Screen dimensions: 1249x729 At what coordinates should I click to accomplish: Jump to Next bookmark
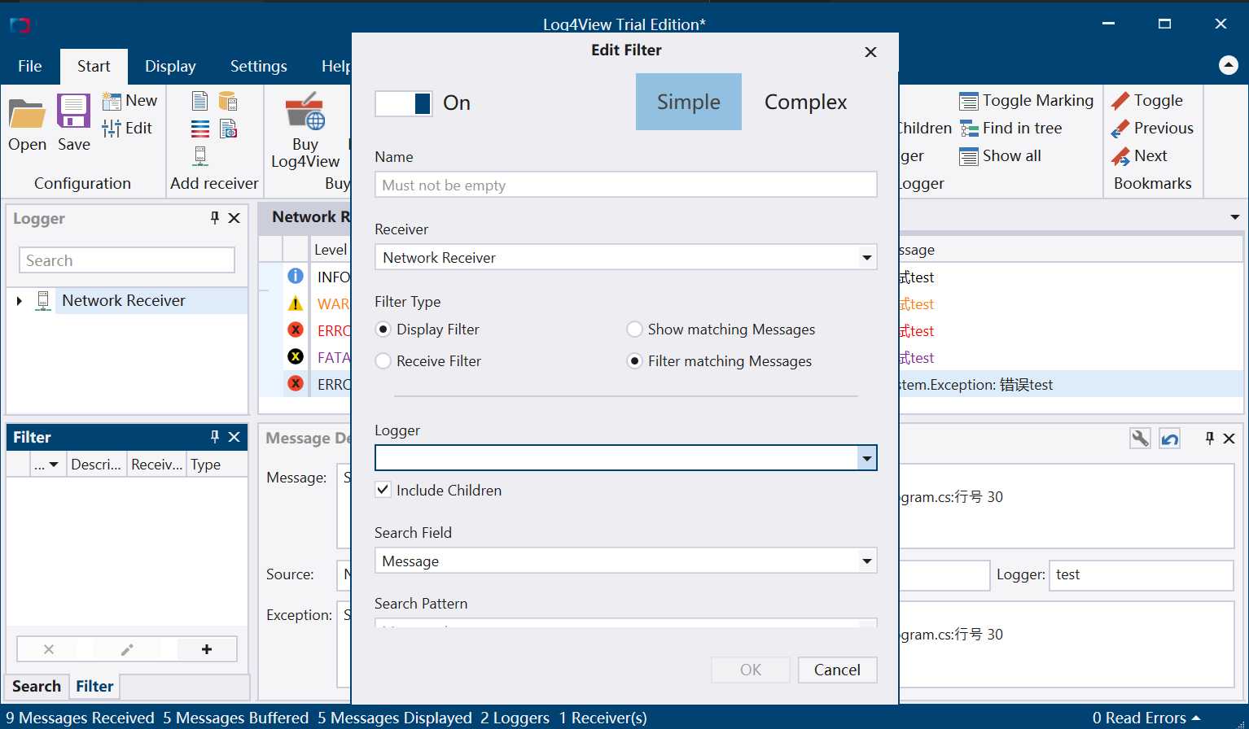[x=1139, y=155]
